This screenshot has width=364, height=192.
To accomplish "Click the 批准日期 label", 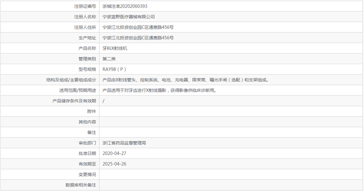I will (x=87, y=153).
